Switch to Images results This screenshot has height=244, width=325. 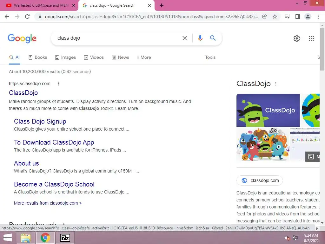click(x=65, y=58)
